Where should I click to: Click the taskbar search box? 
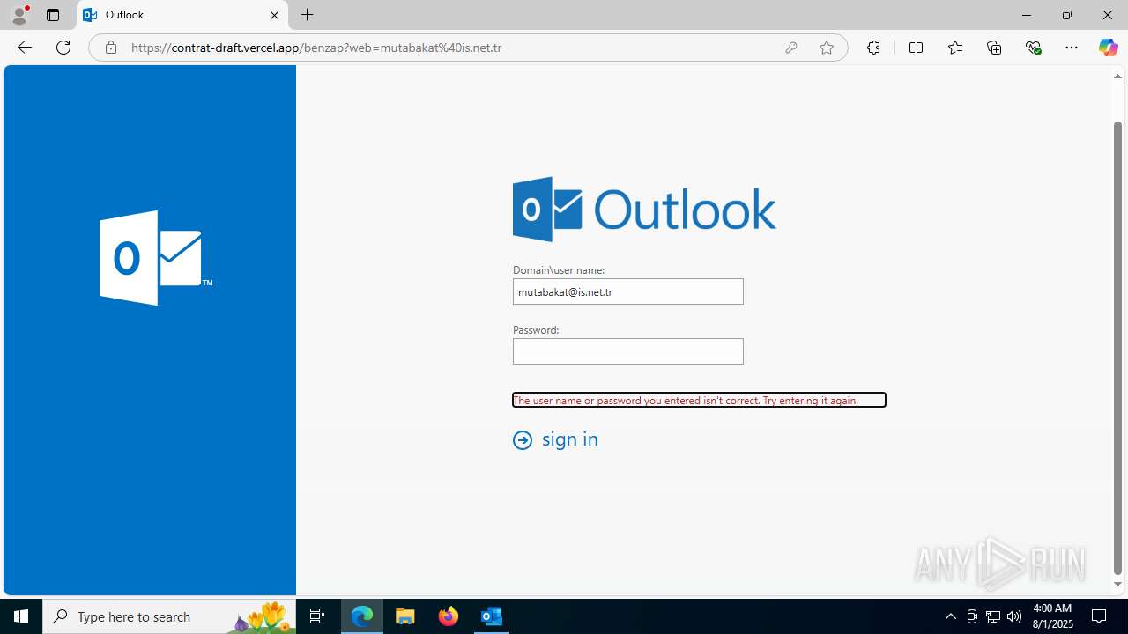pyautogui.click(x=169, y=616)
